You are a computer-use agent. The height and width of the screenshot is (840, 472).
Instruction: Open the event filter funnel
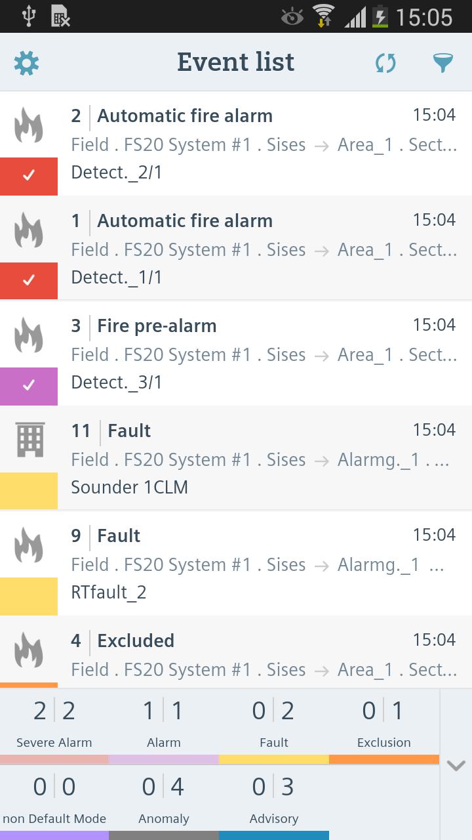(x=444, y=63)
